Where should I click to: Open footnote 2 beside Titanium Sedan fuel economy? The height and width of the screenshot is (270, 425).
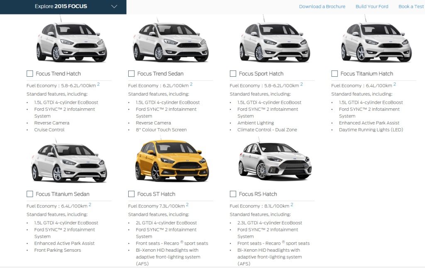coord(90,205)
